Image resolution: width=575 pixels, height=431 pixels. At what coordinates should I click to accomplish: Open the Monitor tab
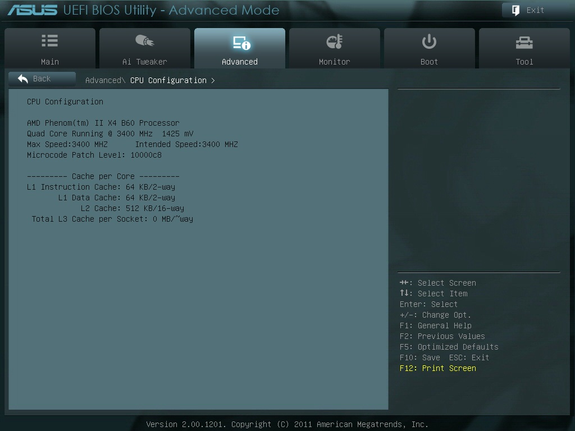coord(335,48)
